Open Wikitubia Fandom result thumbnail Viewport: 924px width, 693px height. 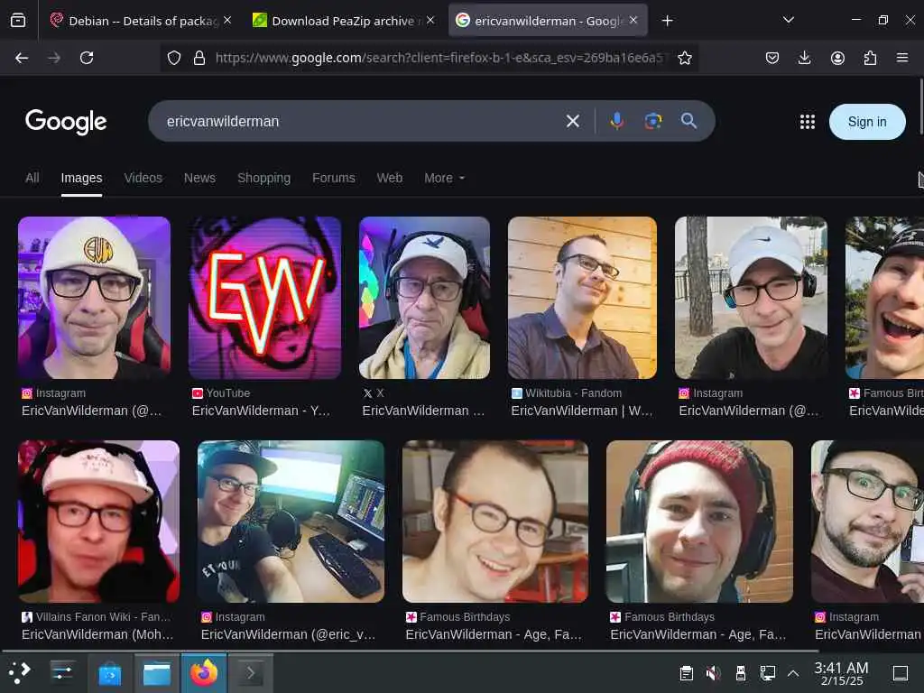pyautogui.click(x=582, y=298)
